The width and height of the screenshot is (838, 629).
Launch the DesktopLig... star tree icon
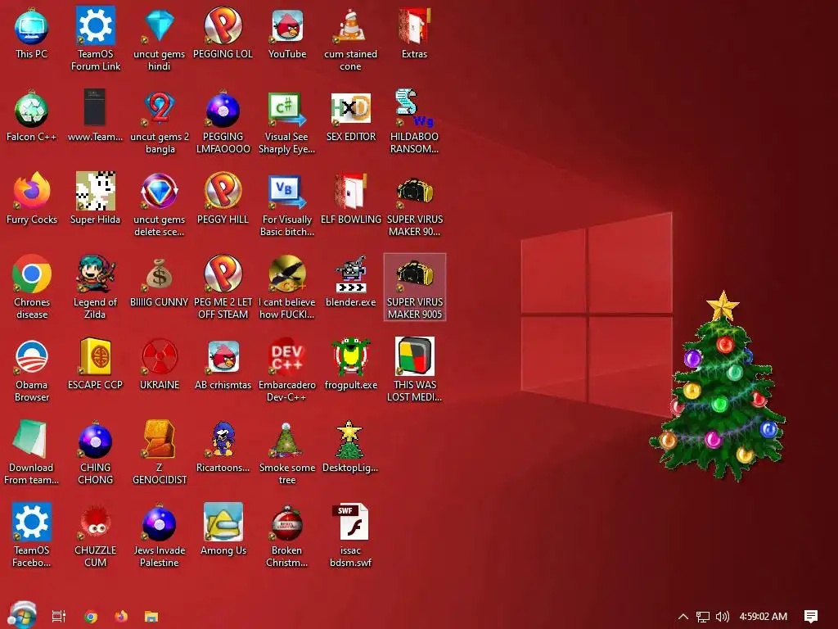click(350, 447)
